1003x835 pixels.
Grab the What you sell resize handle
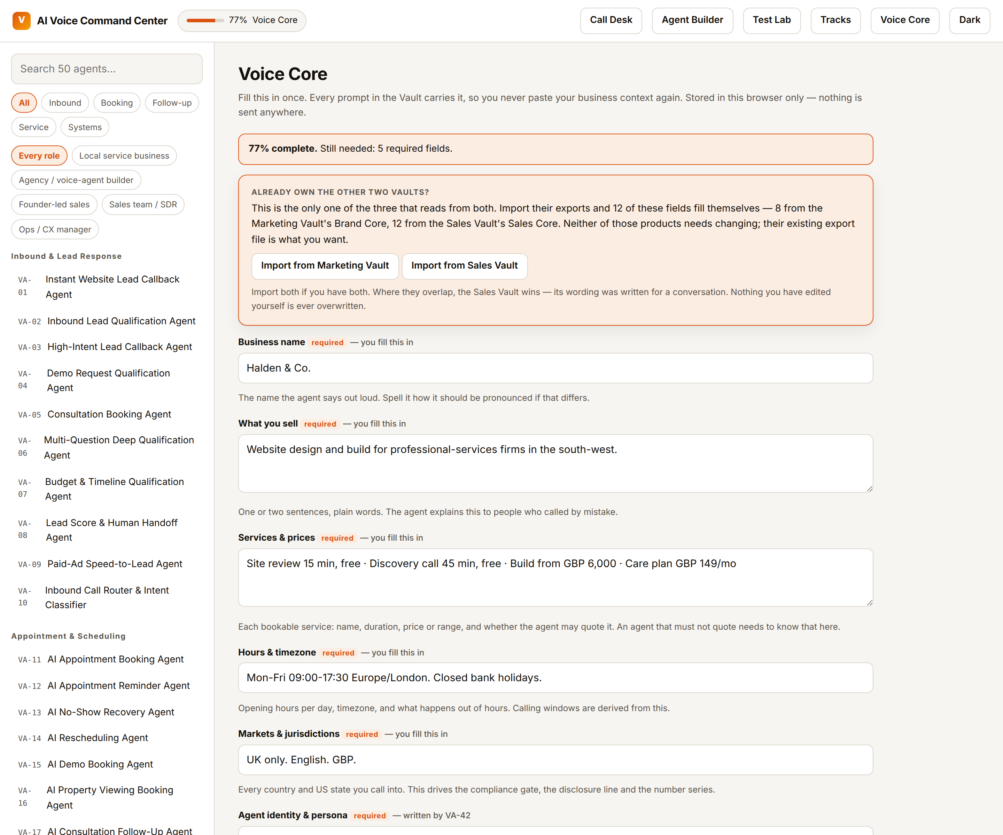pos(869,488)
